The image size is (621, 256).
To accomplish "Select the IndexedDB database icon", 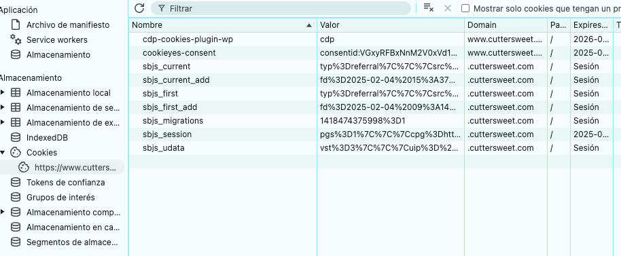I will 16,138.
